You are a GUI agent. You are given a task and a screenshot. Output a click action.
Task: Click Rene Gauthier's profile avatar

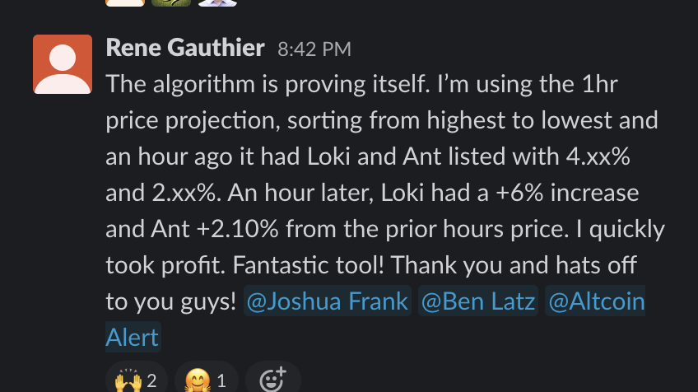point(63,64)
